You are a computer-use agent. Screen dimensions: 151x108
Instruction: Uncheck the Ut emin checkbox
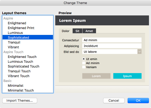click(x=84, y=59)
